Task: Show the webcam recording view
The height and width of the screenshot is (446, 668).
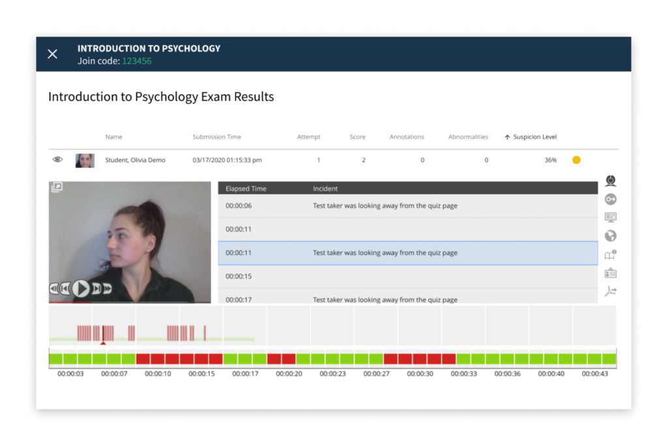Action: 611,181
